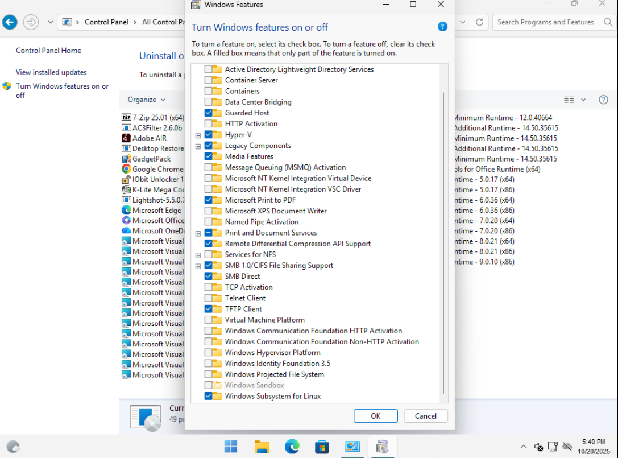Select the K-Lite Mega Codec icon

click(126, 189)
